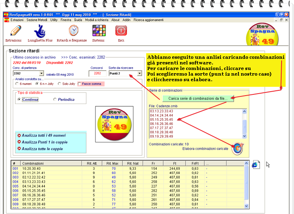The width and height of the screenshot is (294, 214).
Task: Open the Guida menu
Action: 78,20
